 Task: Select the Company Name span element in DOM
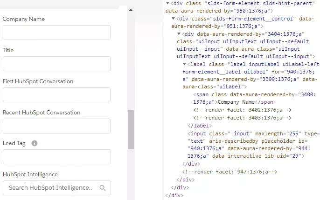pos(254,98)
